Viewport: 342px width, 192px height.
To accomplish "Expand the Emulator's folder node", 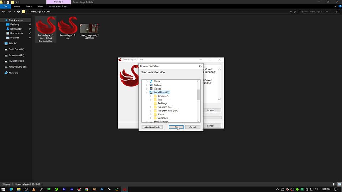I will (x=151, y=96).
